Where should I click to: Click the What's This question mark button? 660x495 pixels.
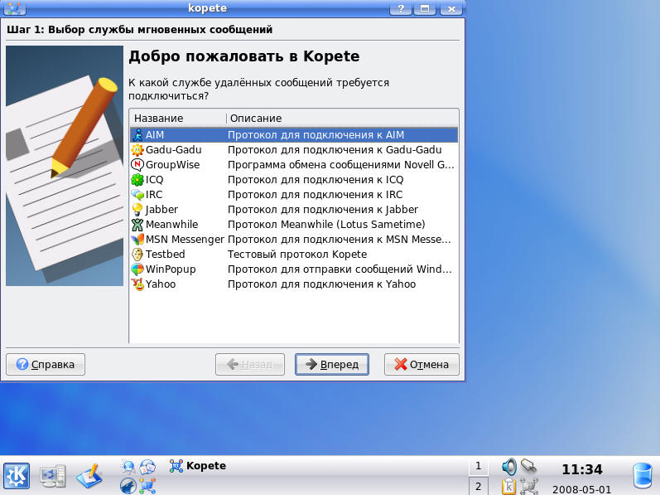click(400, 8)
